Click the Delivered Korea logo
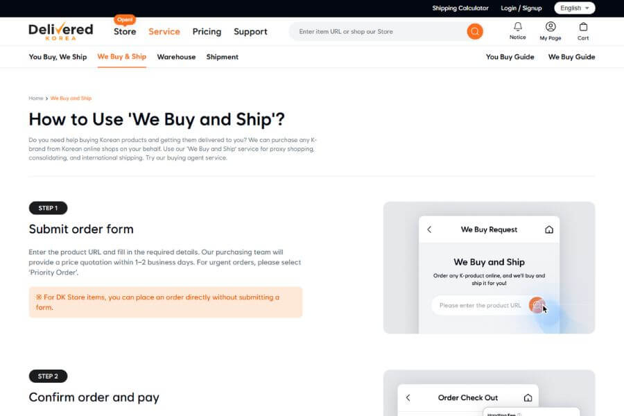 60,31
